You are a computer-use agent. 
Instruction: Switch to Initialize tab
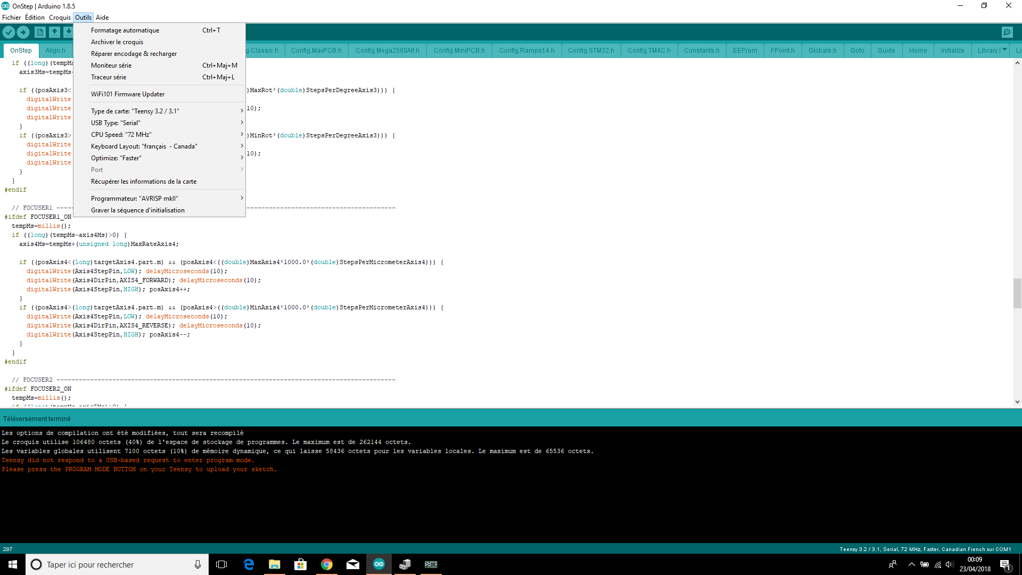(x=952, y=51)
